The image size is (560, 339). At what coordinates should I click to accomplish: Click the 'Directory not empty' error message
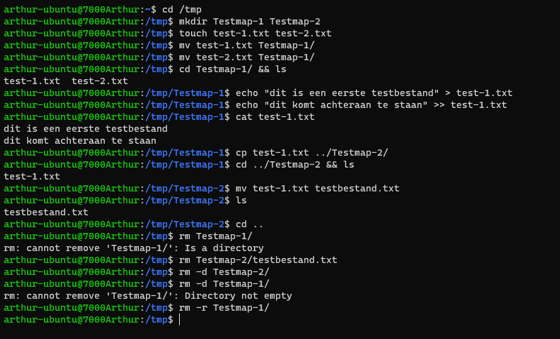coord(238,296)
